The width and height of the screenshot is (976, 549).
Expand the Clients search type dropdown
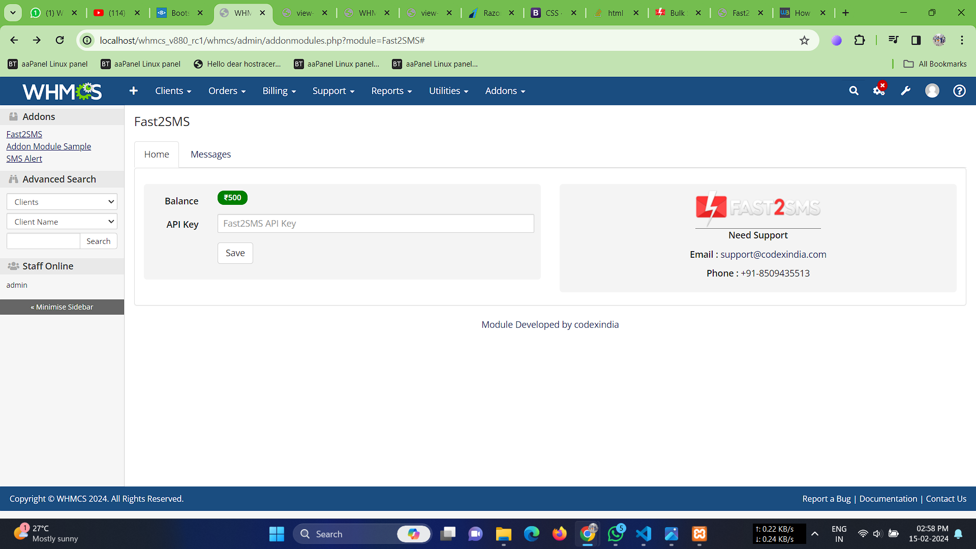pos(62,202)
